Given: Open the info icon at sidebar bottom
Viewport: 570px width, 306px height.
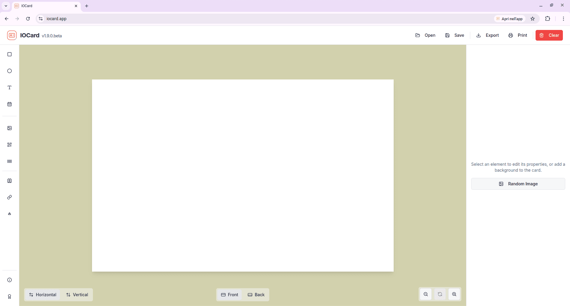Looking at the screenshot, I should point(9,280).
